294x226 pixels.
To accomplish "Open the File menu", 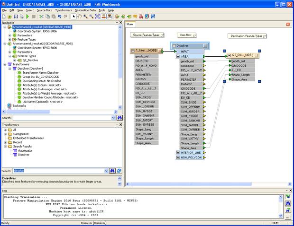I will coord(4,10).
